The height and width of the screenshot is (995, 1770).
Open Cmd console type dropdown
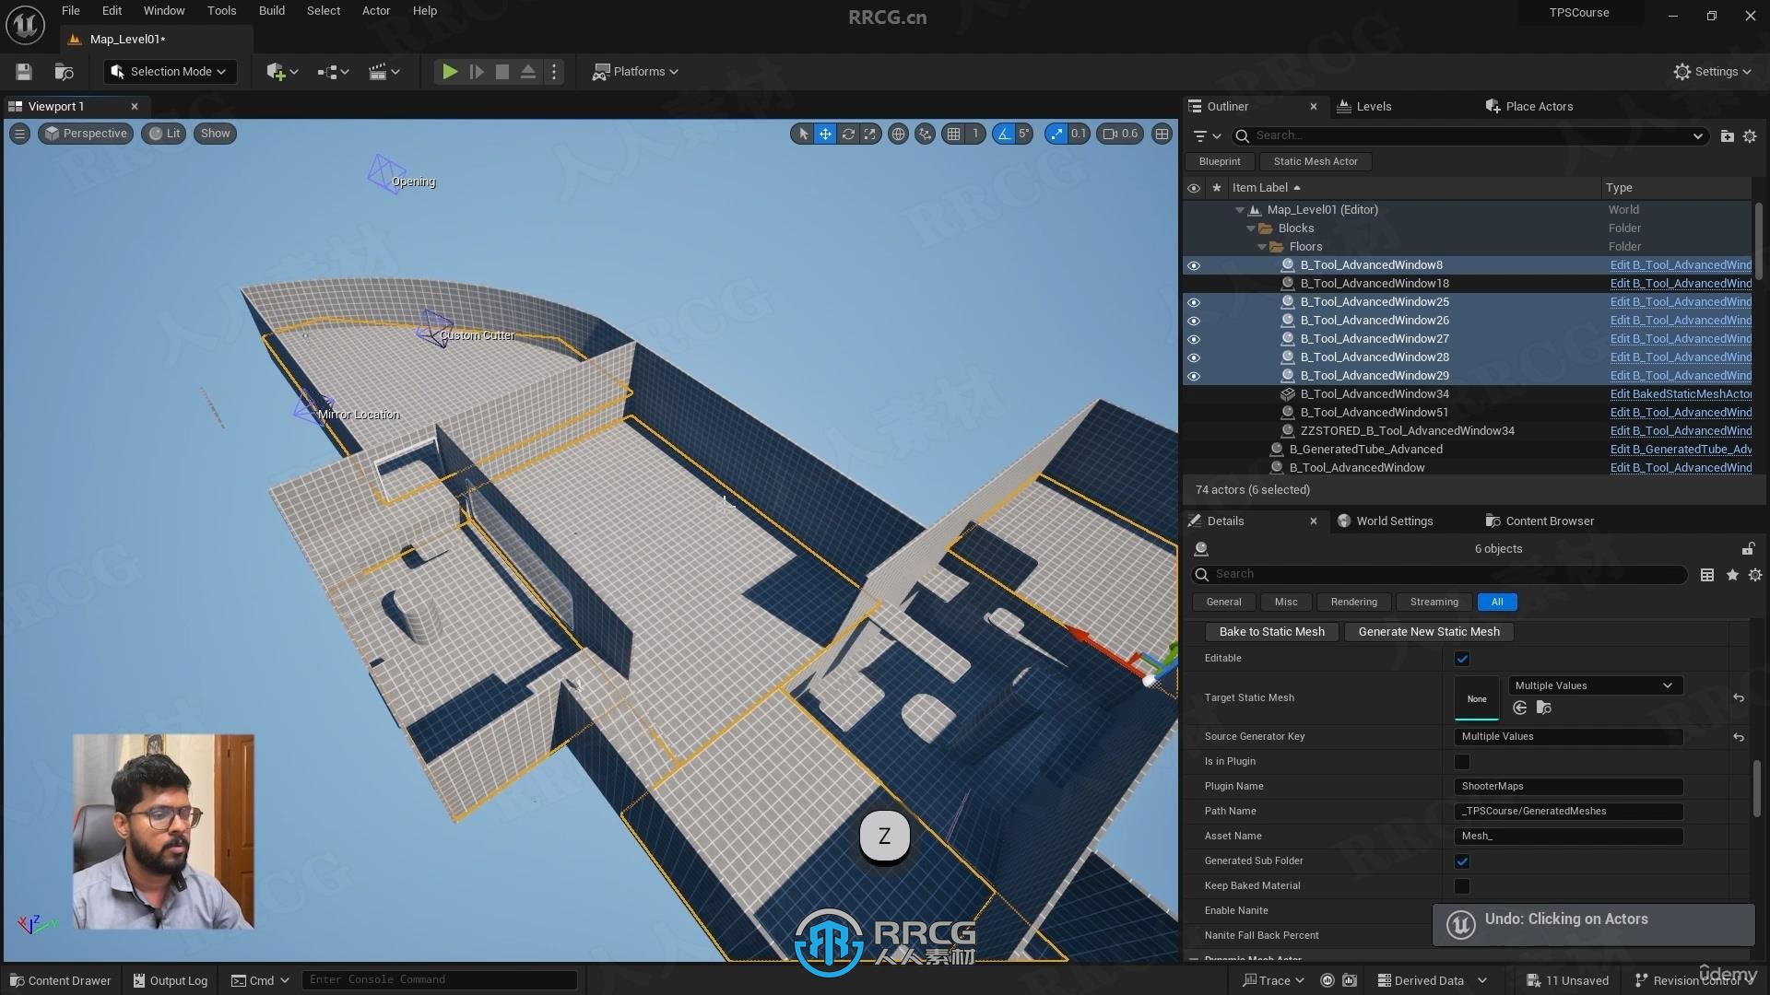click(261, 980)
